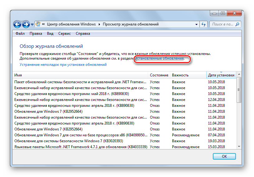
Task: Open recent pages dropdown next to Forward arrow
Action: [x=32, y=25]
